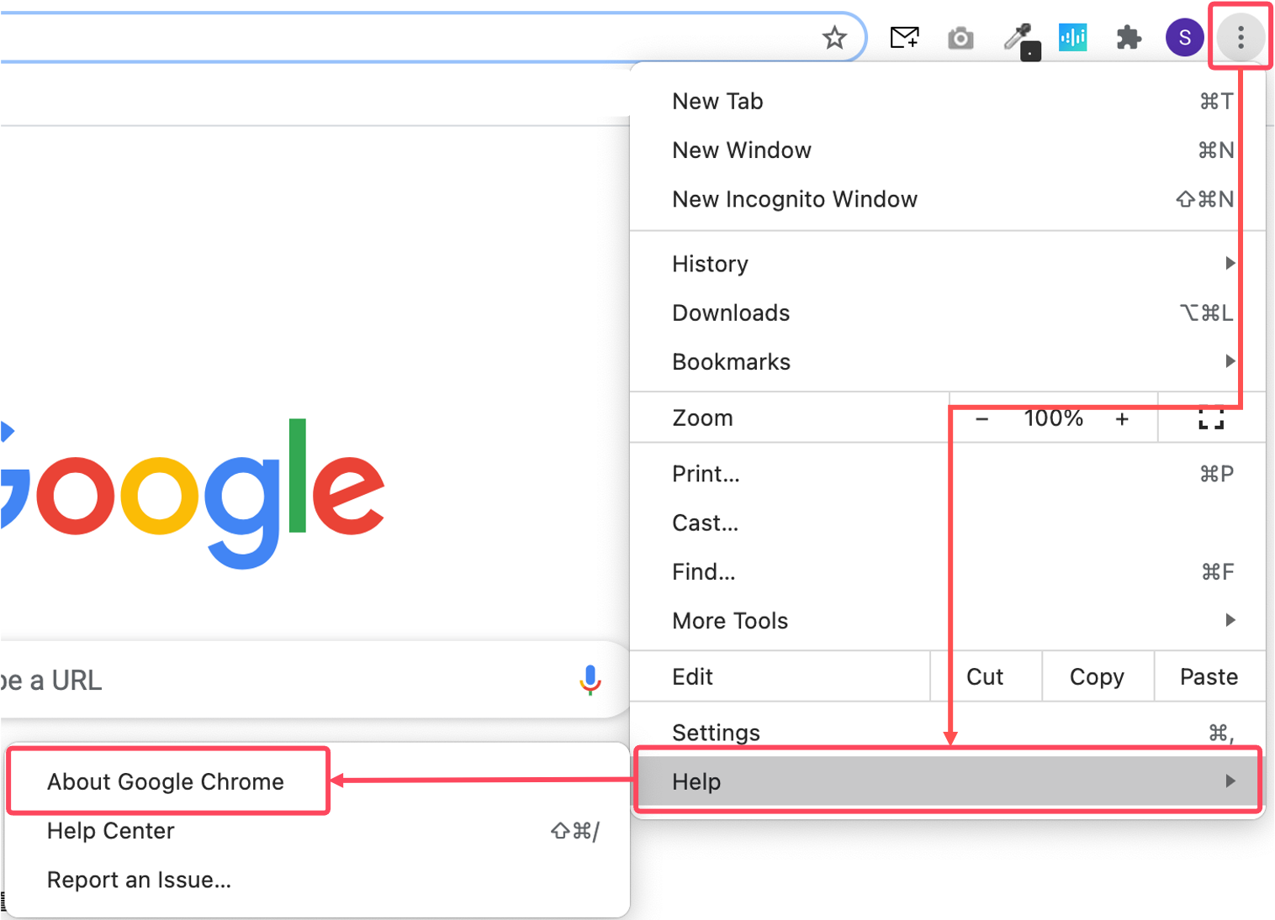Activate the eyedropper color picker extension
1275x920 pixels.
coord(1022,40)
